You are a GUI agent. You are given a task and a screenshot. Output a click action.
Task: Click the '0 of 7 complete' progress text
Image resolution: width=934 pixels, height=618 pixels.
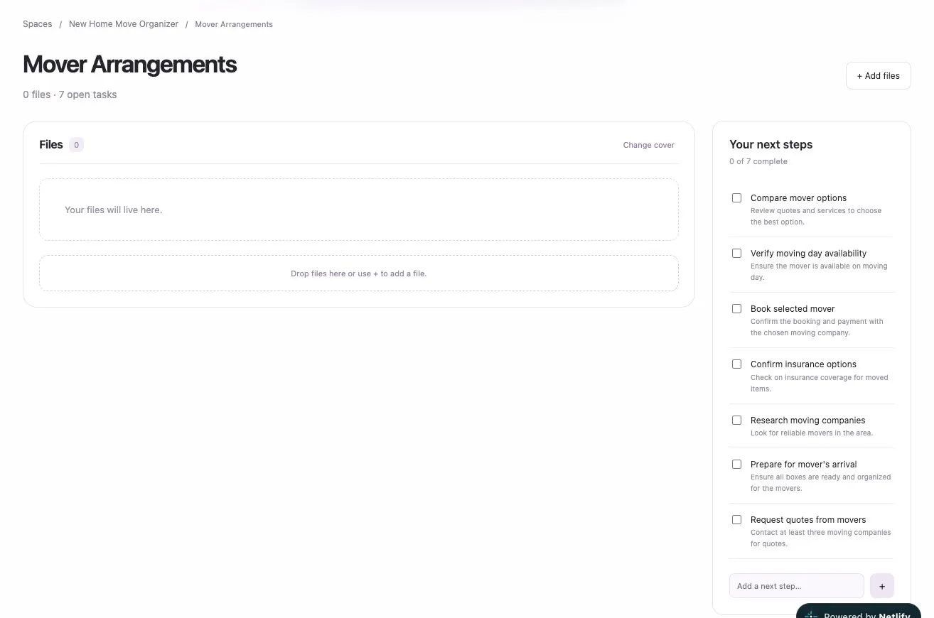coord(758,162)
